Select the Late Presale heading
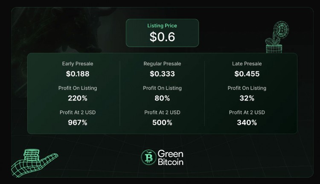 [x=247, y=64]
